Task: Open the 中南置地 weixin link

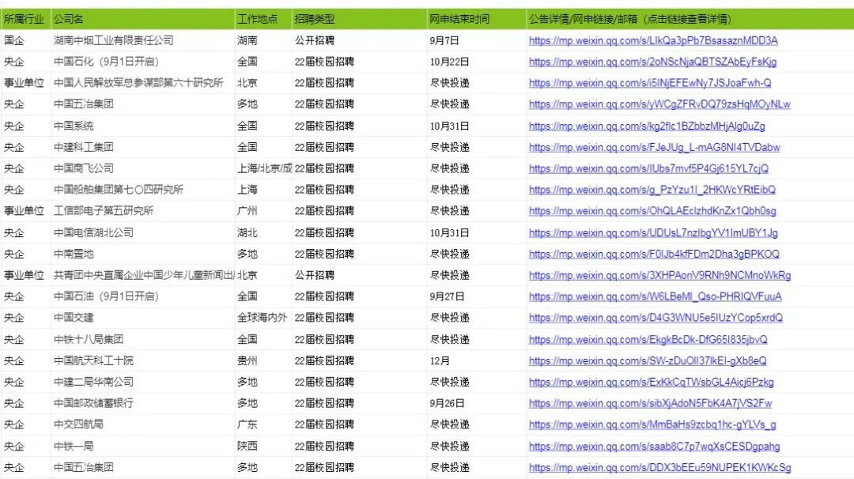Action: (x=654, y=254)
